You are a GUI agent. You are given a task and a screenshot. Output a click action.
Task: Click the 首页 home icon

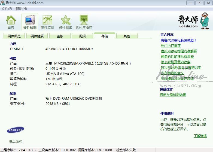(11, 22)
